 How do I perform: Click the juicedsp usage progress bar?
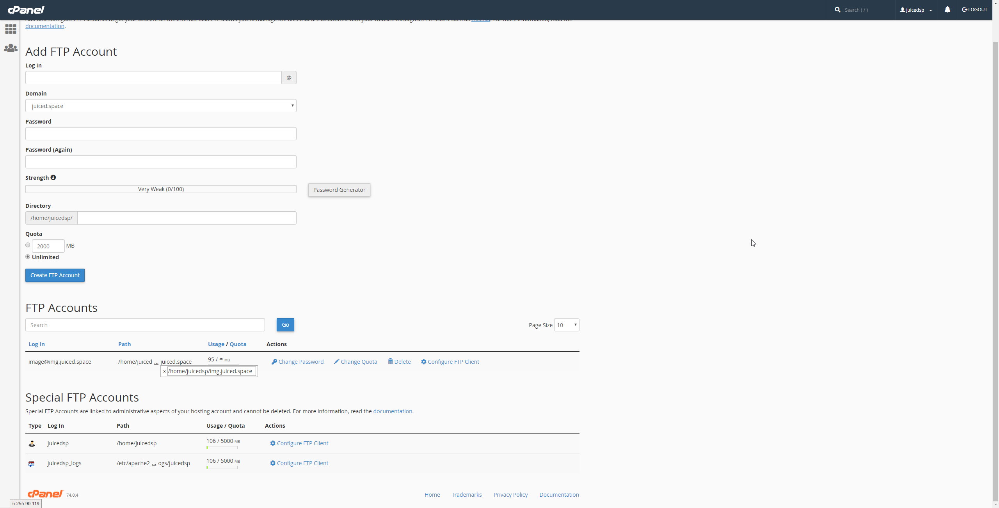coord(222,448)
